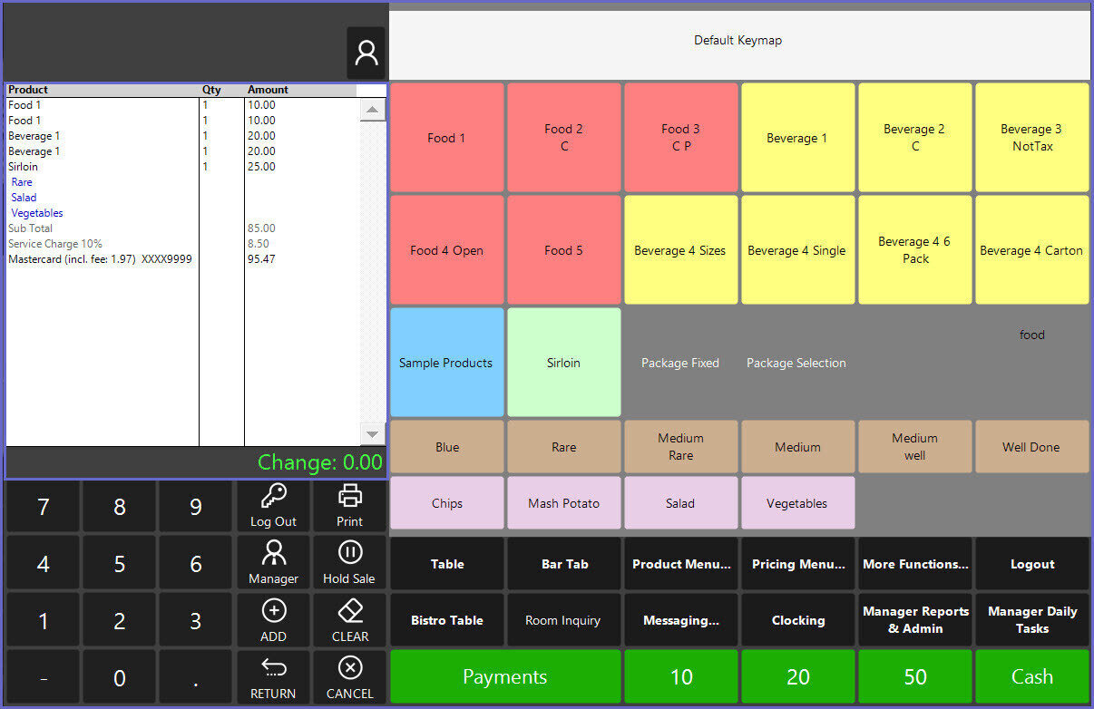Expand More Functions options
This screenshot has height=709, width=1094.
pyautogui.click(x=915, y=564)
